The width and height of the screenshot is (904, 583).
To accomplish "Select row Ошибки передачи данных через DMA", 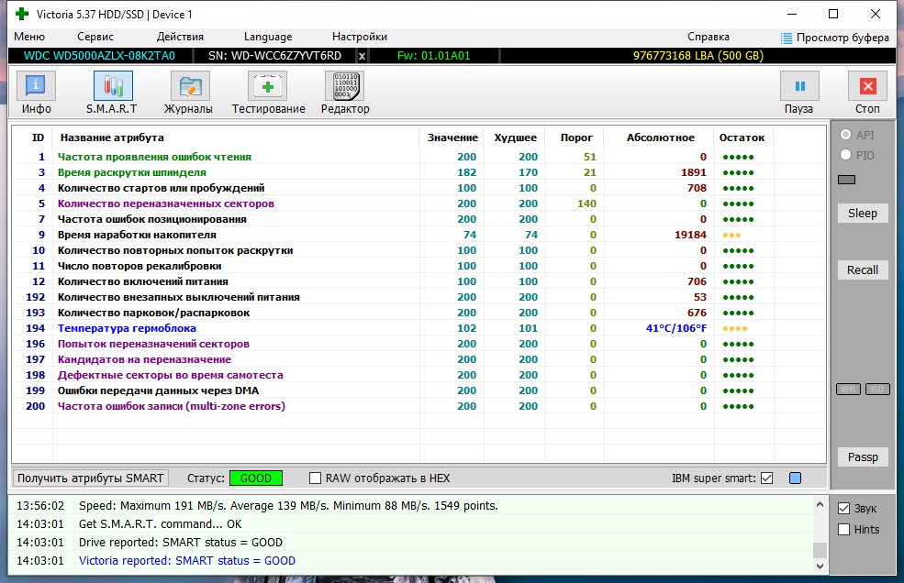I will (419, 390).
